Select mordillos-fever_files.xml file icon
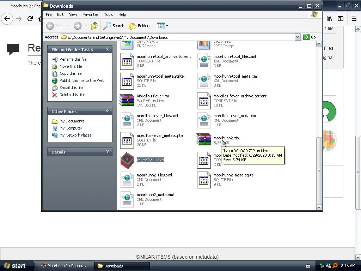The image size is (361, 271). 127,121
